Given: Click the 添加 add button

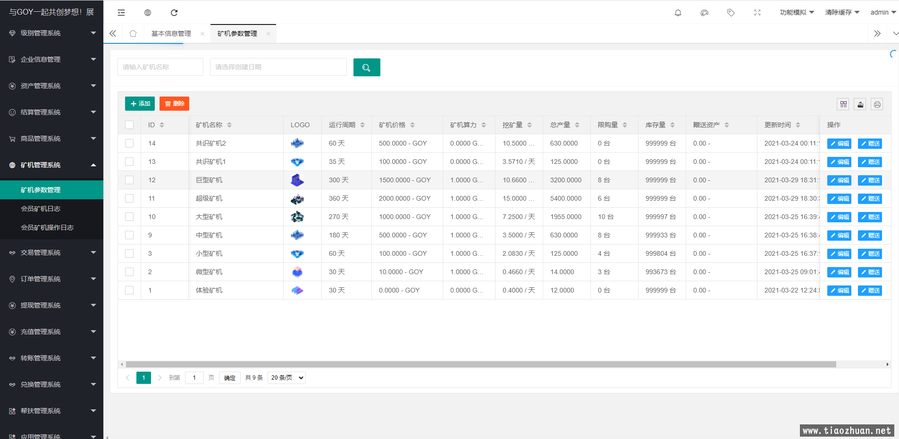Looking at the screenshot, I should click(140, 104).
